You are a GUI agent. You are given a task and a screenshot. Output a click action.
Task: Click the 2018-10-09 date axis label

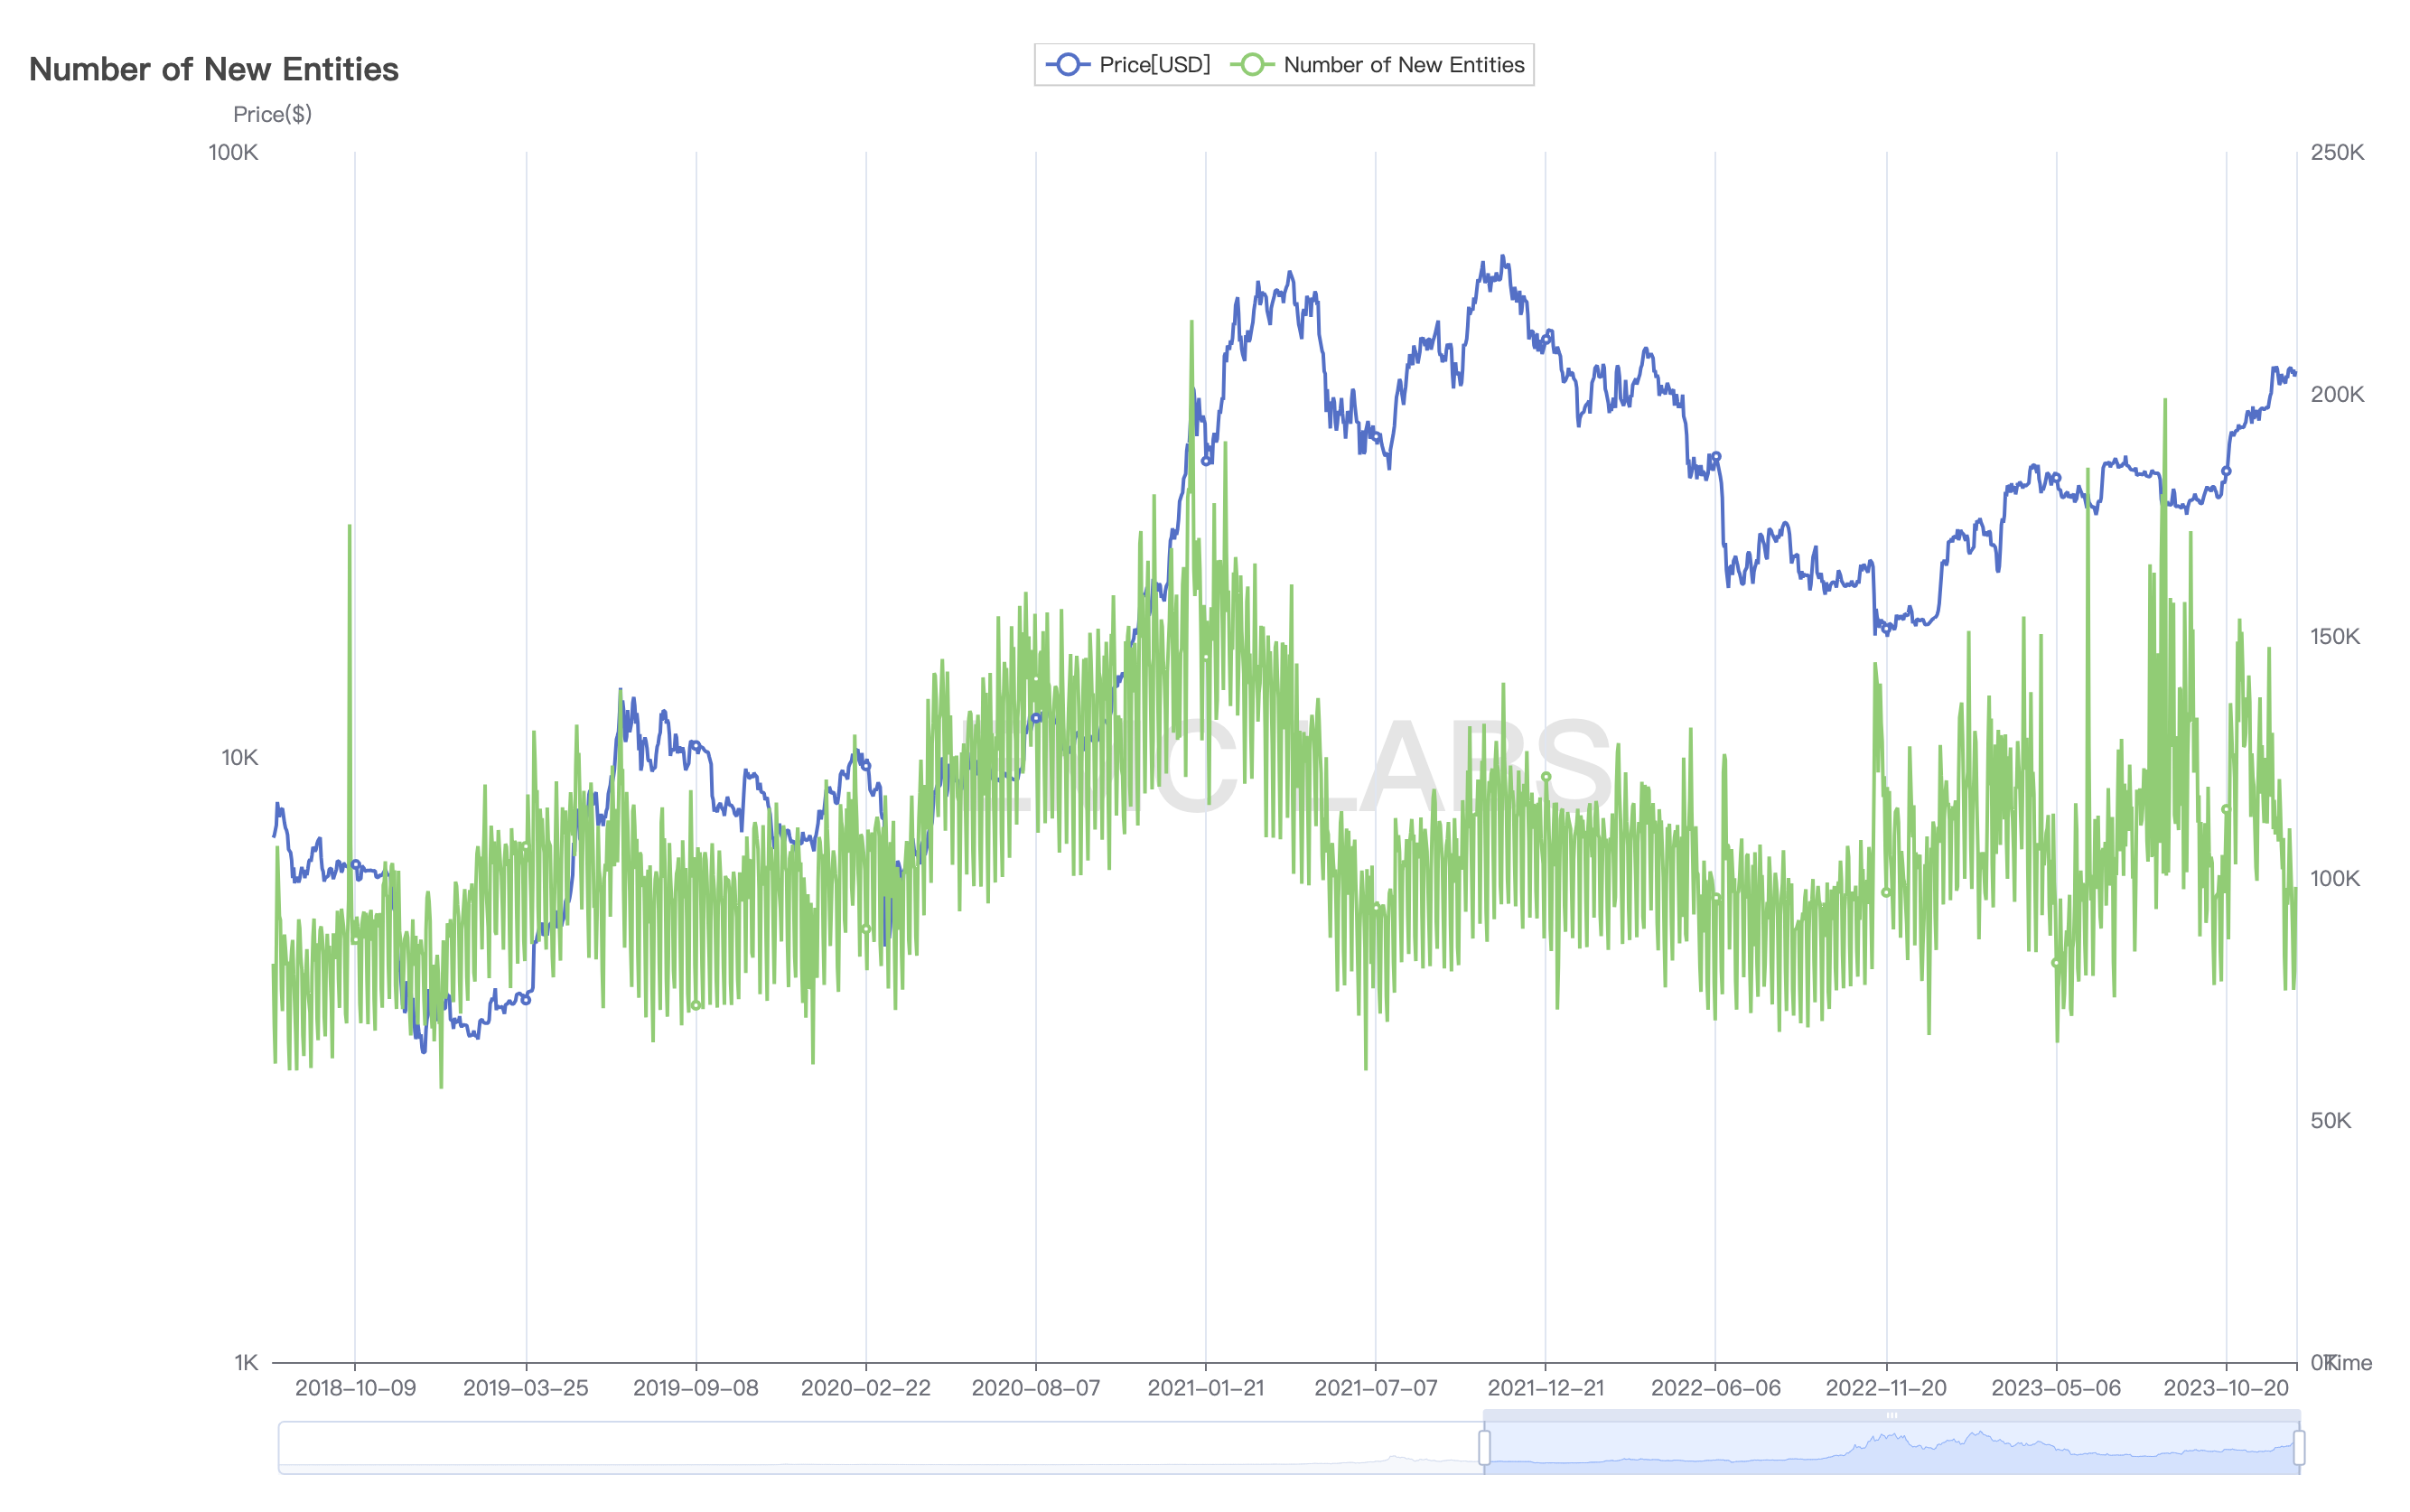coord(355,1388)
